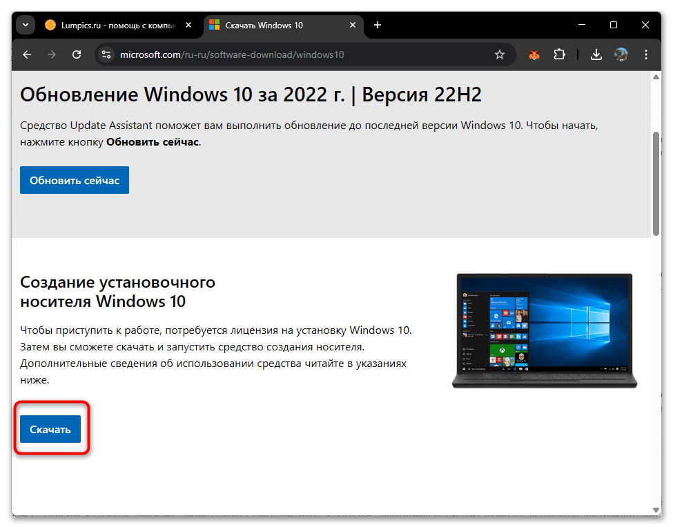Click the Windows 10 laptop image
The width and height of the screenshot is (673, 527).
pyautogui.click(x=545, y=330)
